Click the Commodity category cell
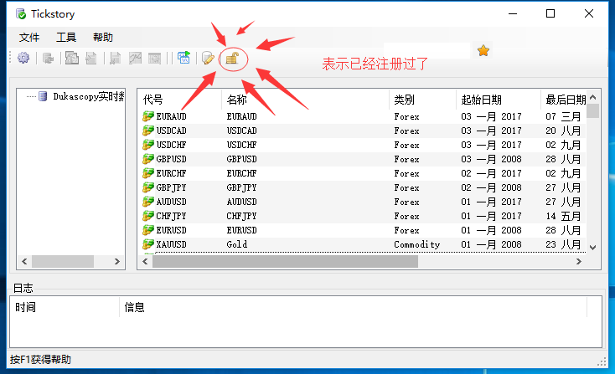615x374 pixels. pyautogui.click(x=417, y=244)
